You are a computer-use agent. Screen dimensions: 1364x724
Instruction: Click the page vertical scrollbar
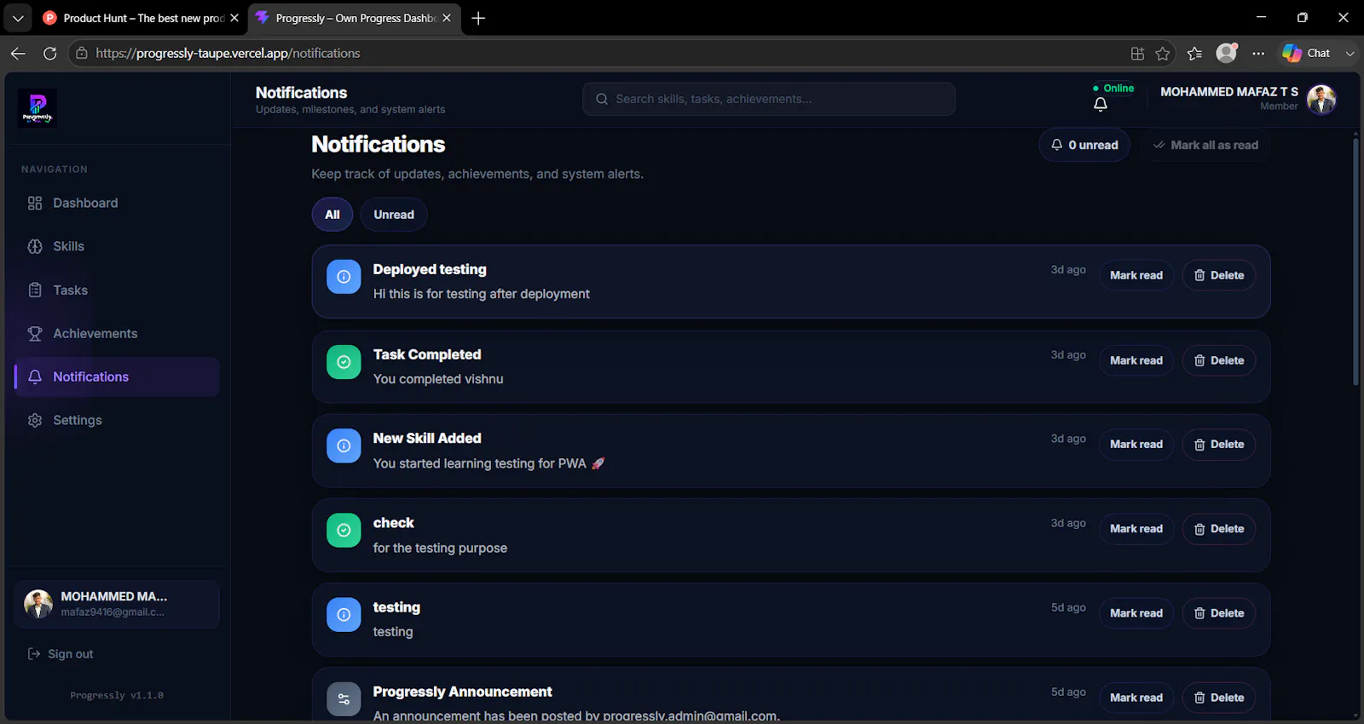click(x=1355, y=261)
